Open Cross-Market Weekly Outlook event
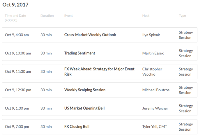The height and width of the screenshot is (135, 198). [x=90, y=35]
